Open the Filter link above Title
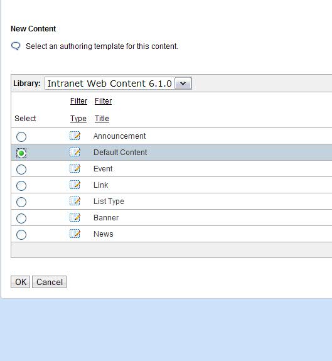The image size is (332, 361). (x=104, y=101)
